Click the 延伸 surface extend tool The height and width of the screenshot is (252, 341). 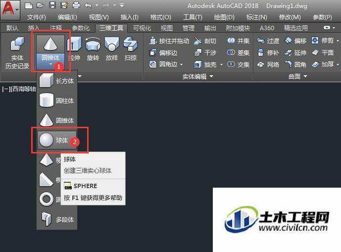(x=295, y=52)
